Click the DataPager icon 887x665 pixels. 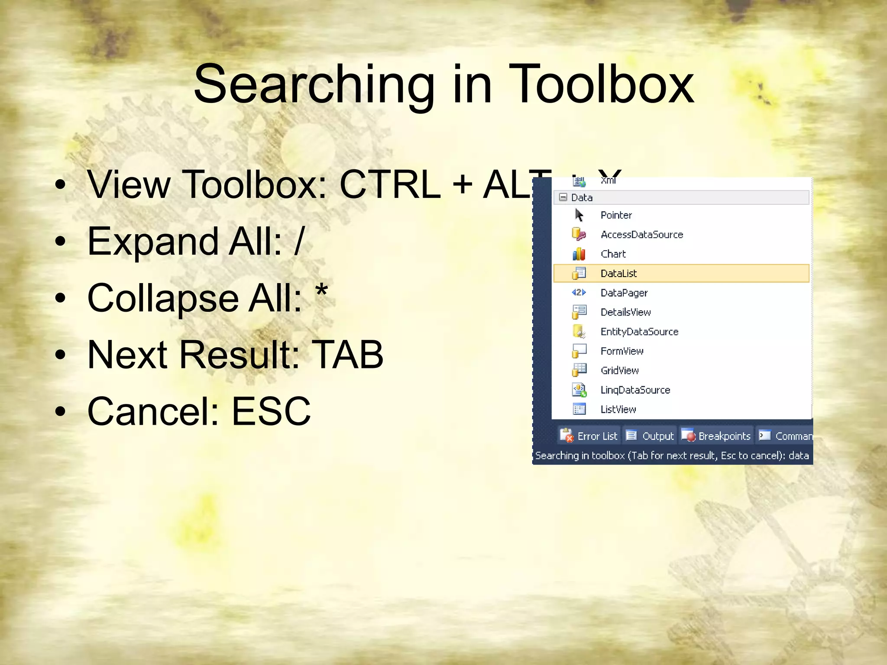(x=579, y=293)
